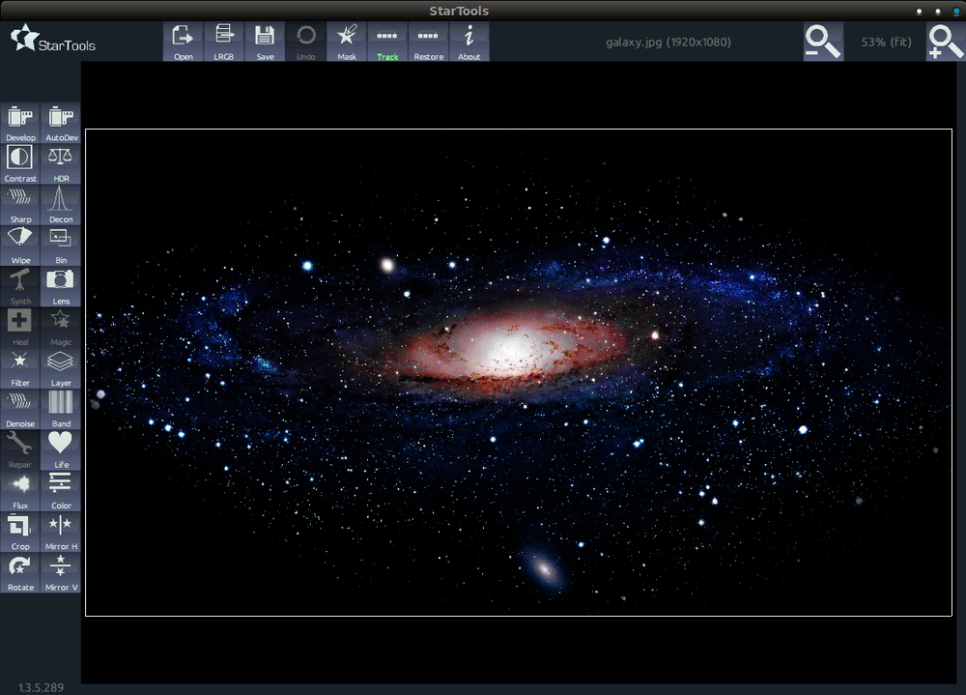Select the Rotate module
This screenshot has width=966, height=695.
19,570
